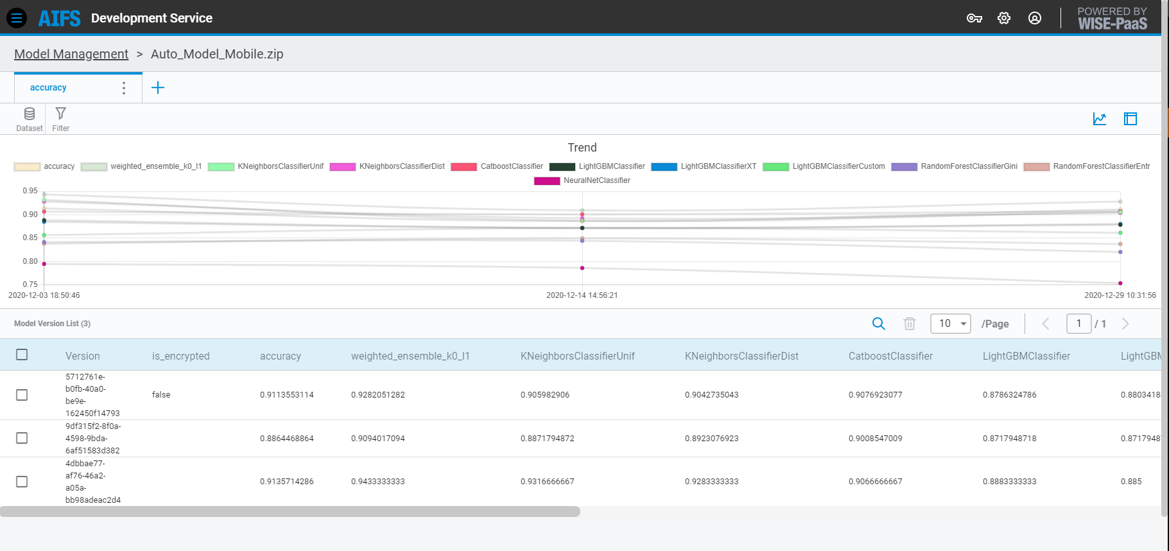Click accuracy value 0.9135714286
This screenshot has width=1169, height=551.
click(x=287, y=482)
